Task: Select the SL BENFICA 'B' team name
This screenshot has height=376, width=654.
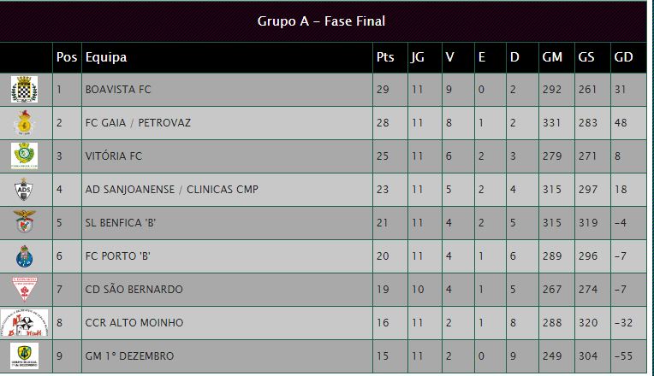Action: [x=121, y=223]
